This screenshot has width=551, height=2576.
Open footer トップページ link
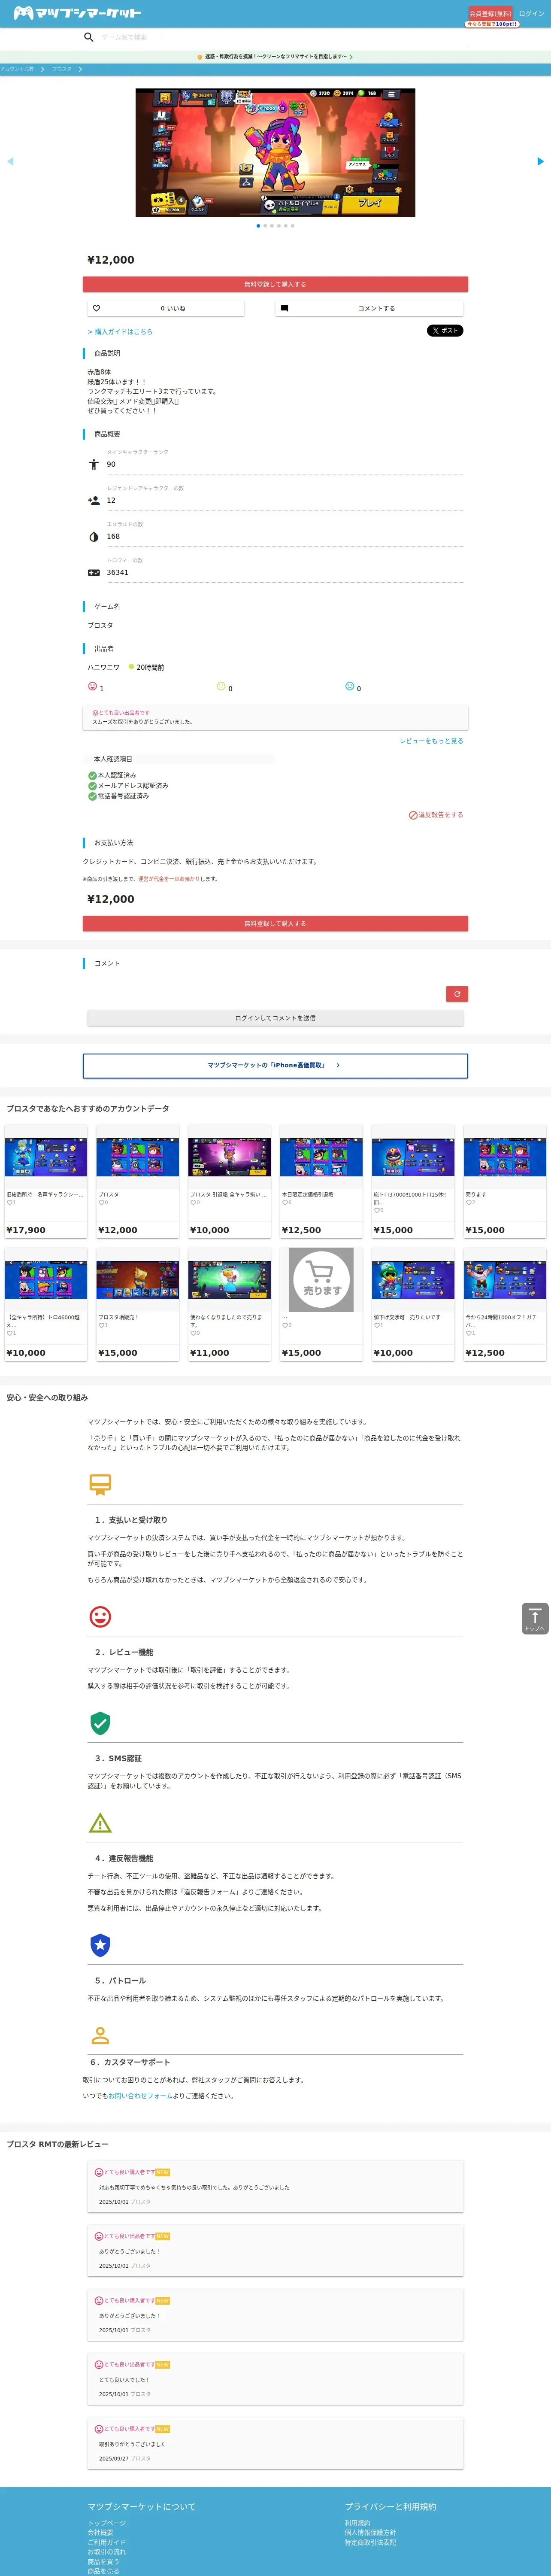point(107,2523)
